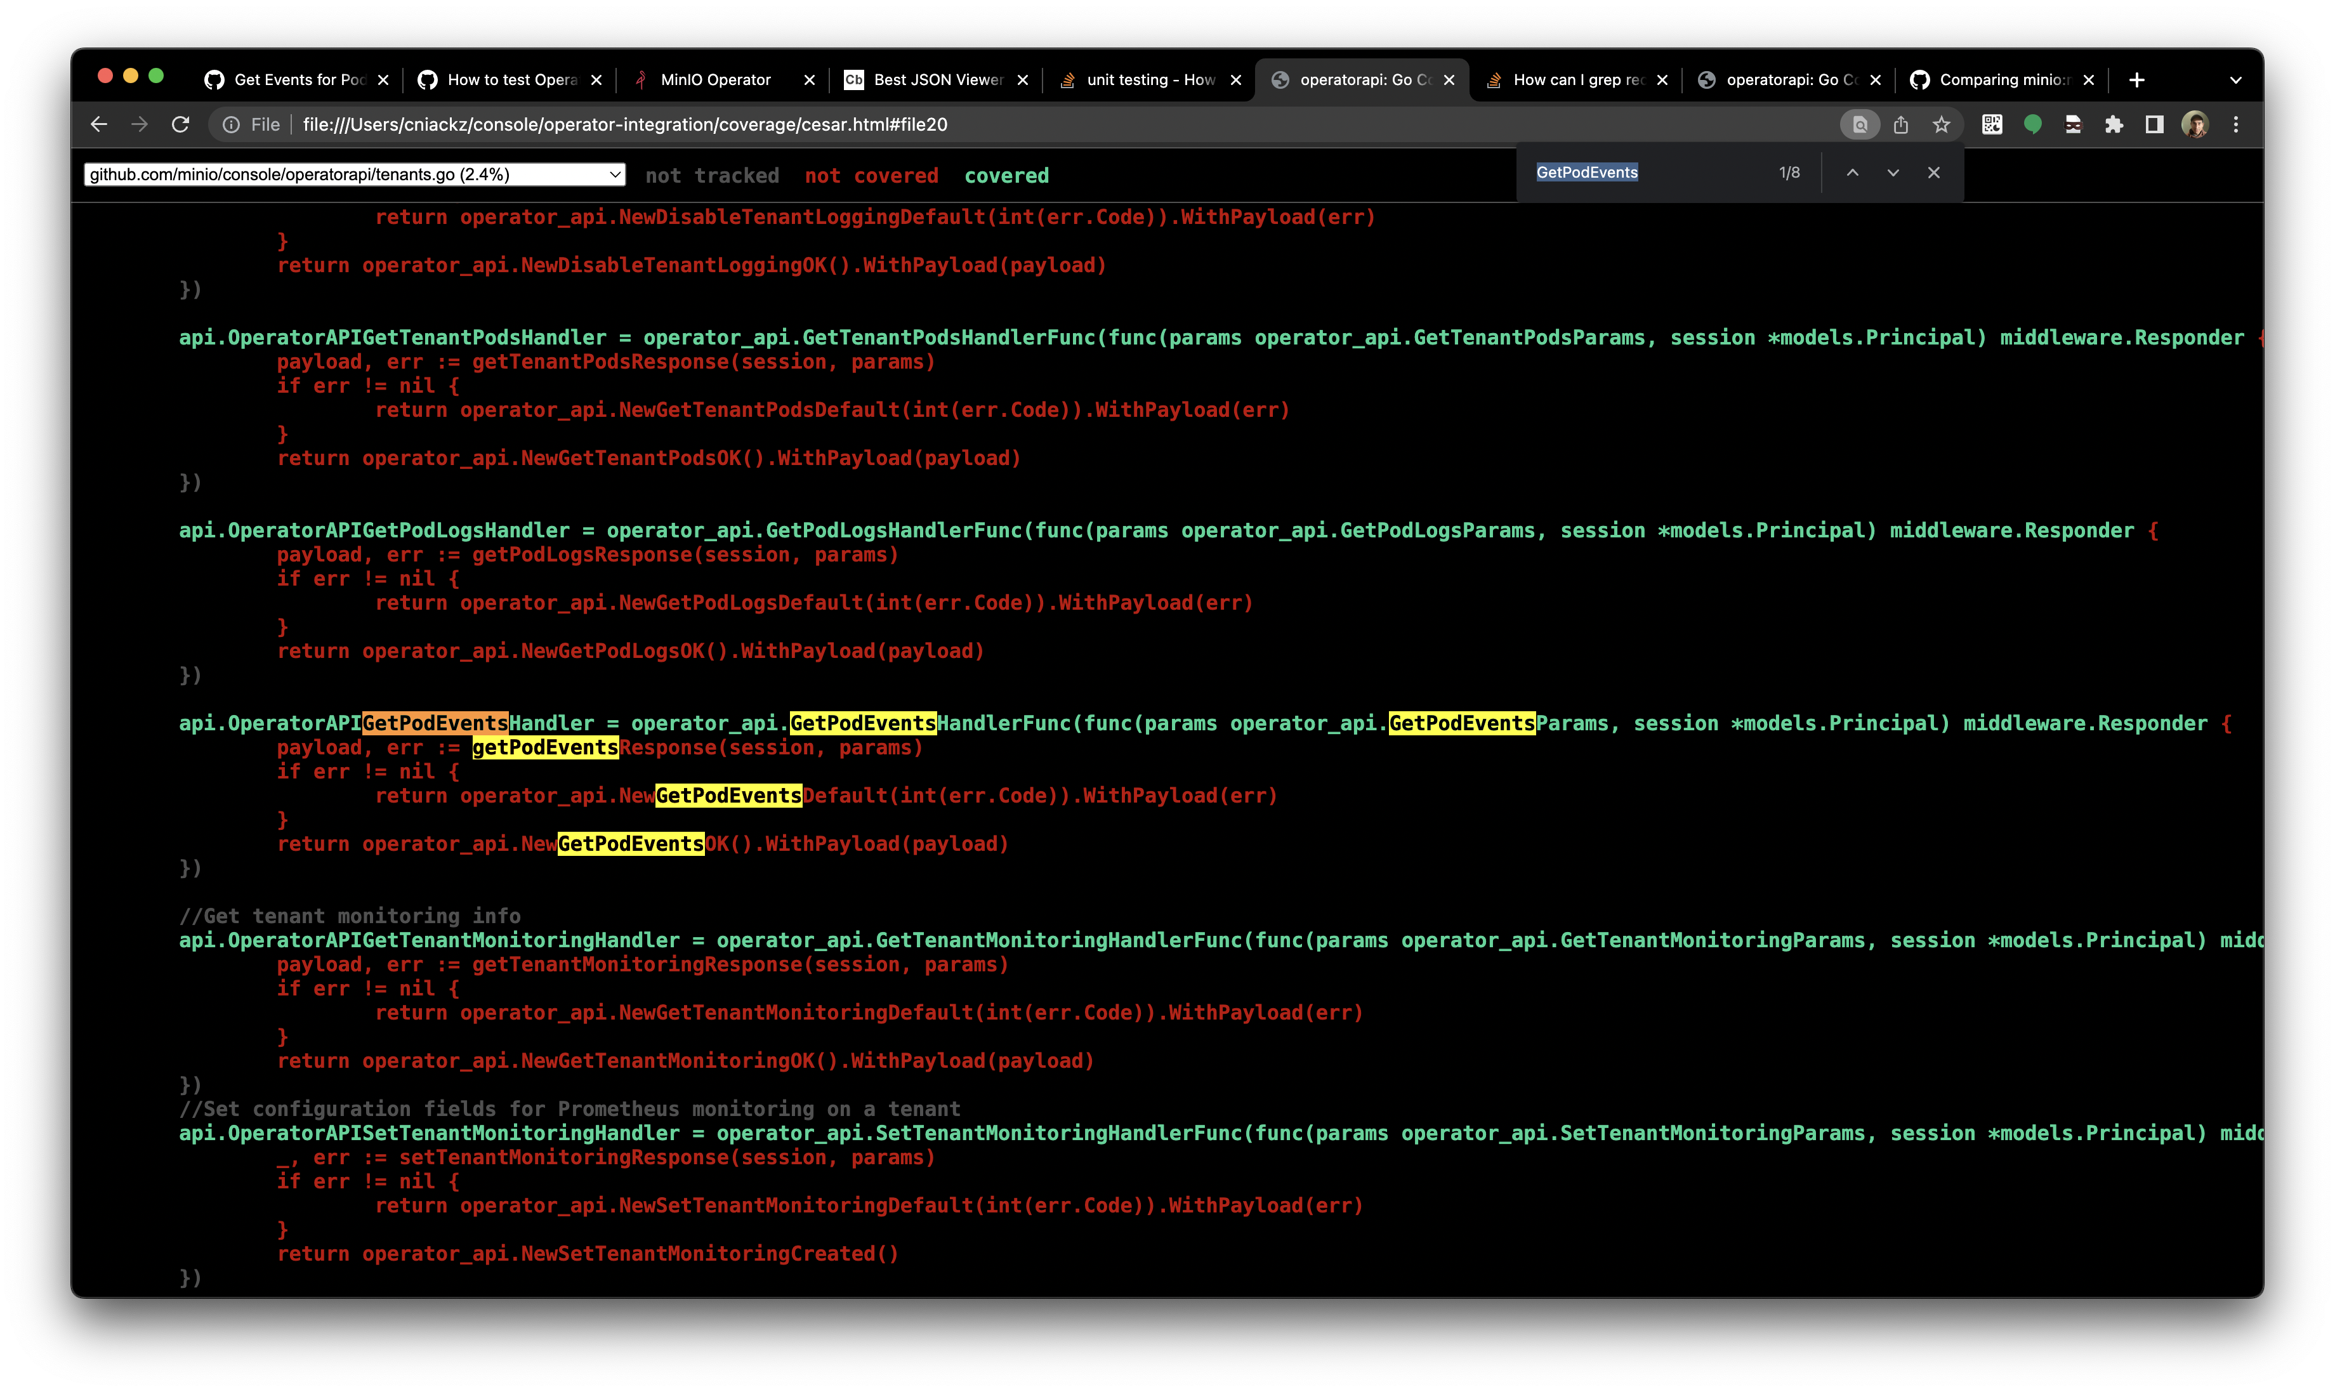This screenshot has width=2335, height=1392.
Task: Close the find bar
Action: 1933,173
